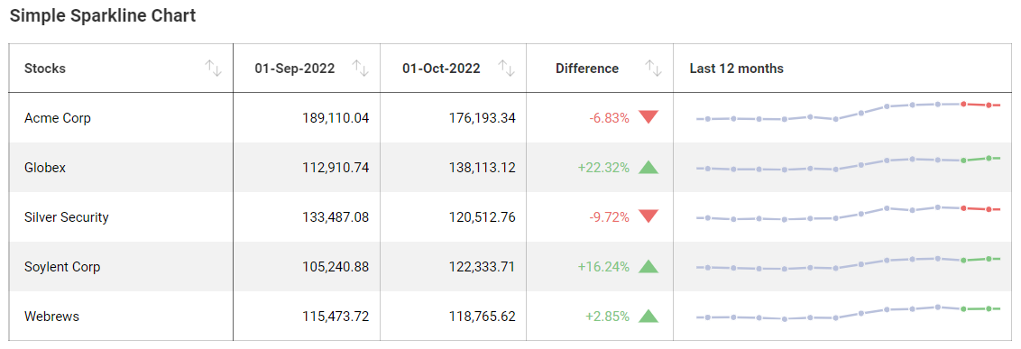
Task: Click green up triangle in Webrews row
Action: 648,316
